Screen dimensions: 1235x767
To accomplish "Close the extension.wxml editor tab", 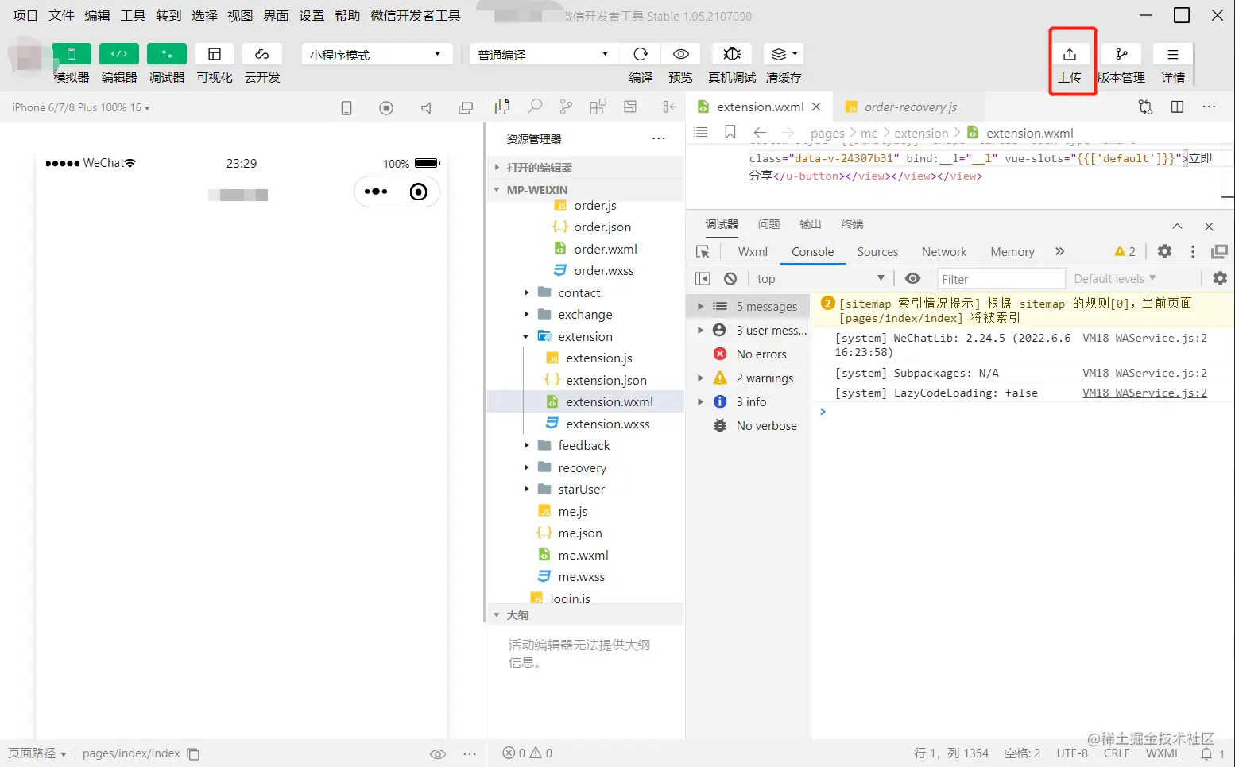I will 816,107.
